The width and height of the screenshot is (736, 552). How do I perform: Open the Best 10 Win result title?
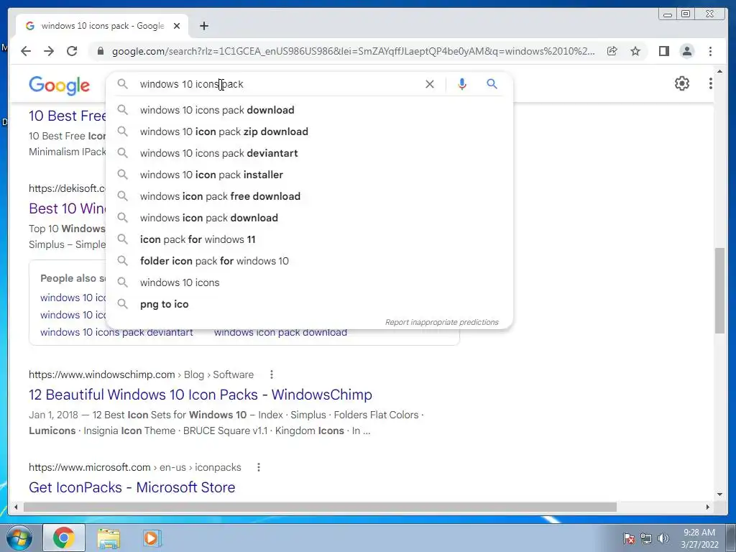(67, 208)
